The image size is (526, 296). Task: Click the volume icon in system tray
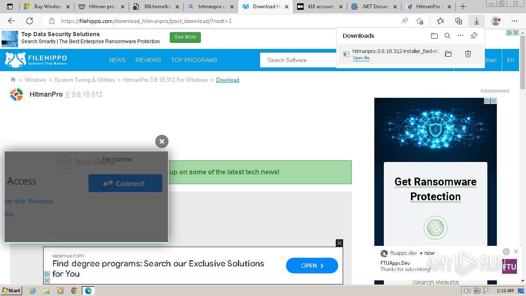[x=467, y=291]
